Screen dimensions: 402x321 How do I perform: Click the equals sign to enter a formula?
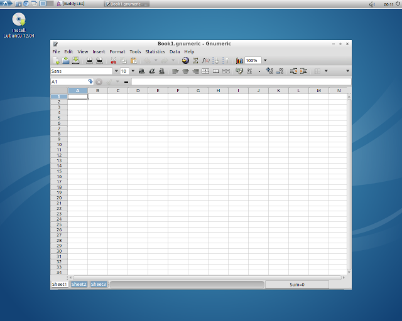click(126, 82)
